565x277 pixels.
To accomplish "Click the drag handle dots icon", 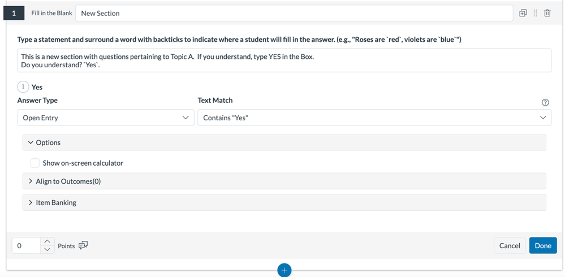I will pyautogui.click(x=535, y=13).
